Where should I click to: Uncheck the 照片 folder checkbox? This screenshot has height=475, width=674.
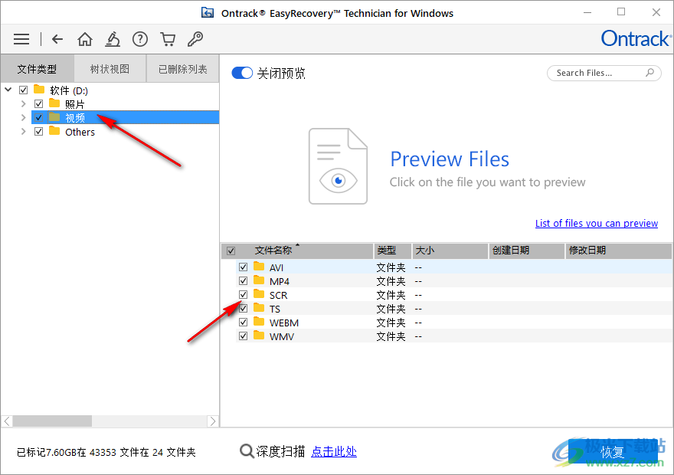pyautogui.click(x=39, y=103)
